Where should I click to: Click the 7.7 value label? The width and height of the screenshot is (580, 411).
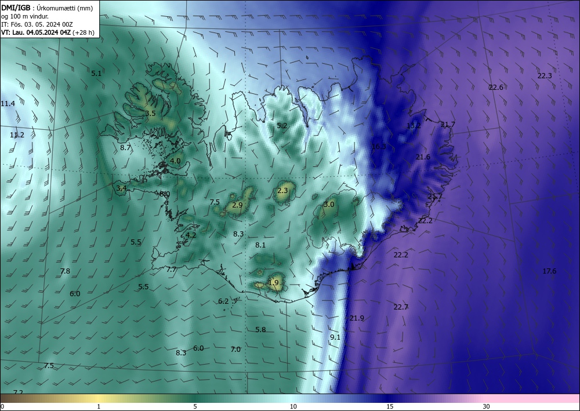point(171,270)
